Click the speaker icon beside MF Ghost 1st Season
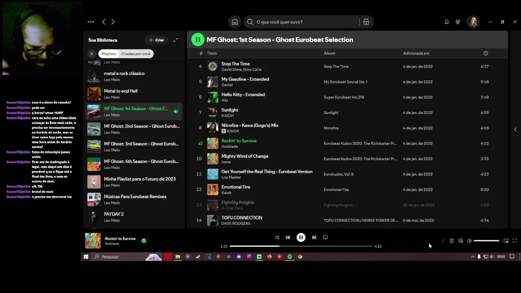The image size is (521, 293). point(176,112)
